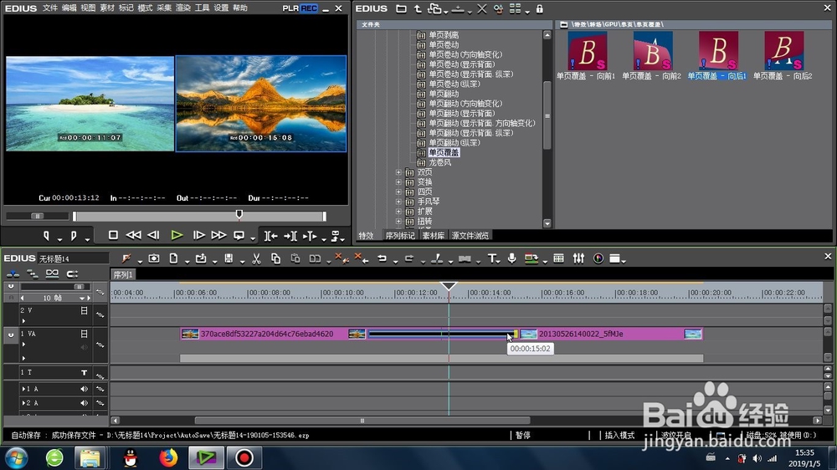Select the 单页卷动 tree item

(x=444, y=45)
